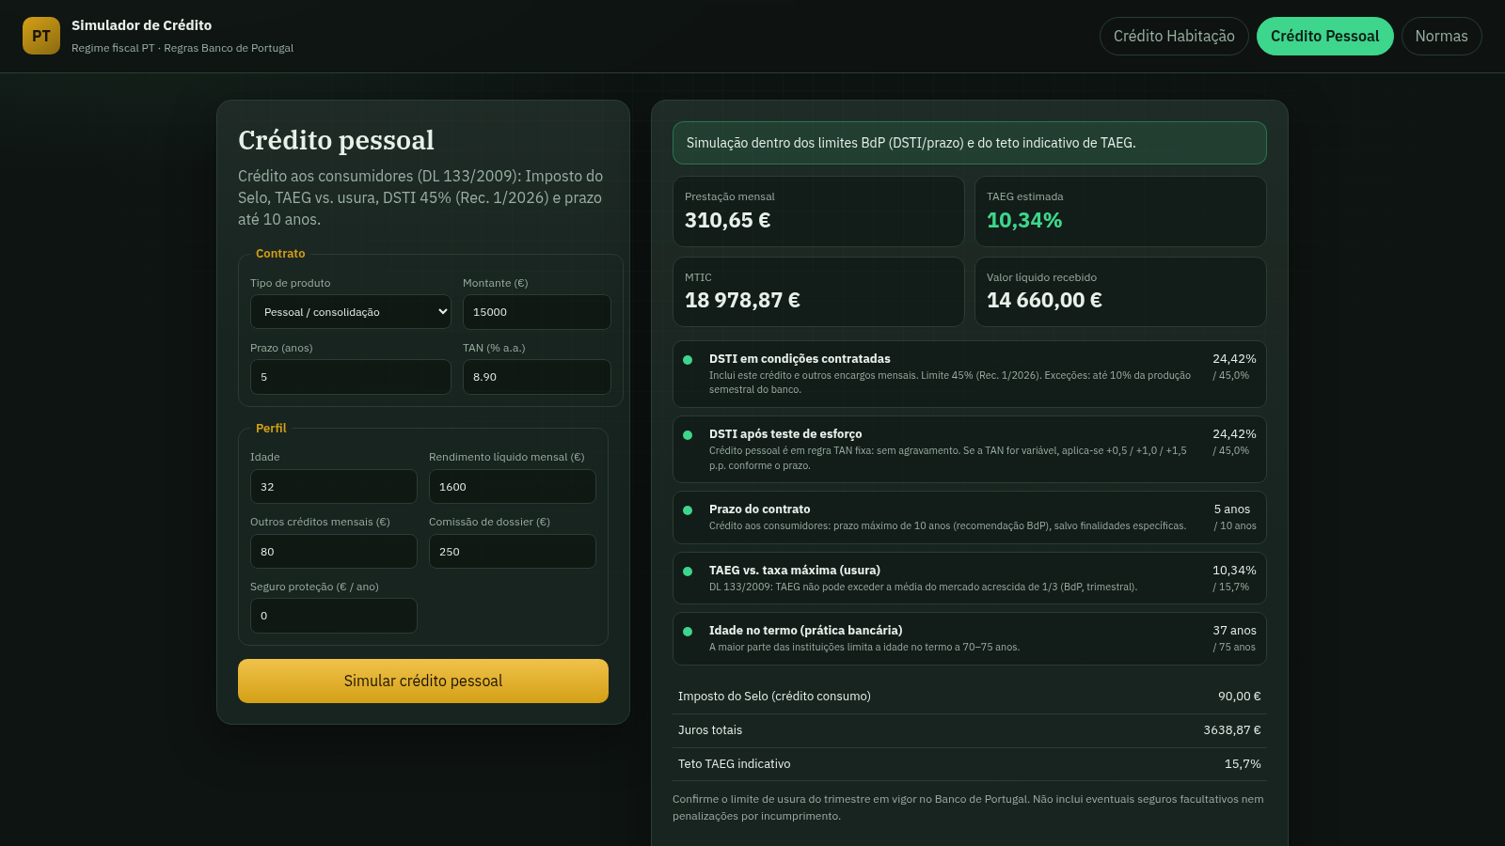Open the Tipo de produto dropdown
Screen dimensions: 1505x846
pyautogui.click(x=351, y=312)
